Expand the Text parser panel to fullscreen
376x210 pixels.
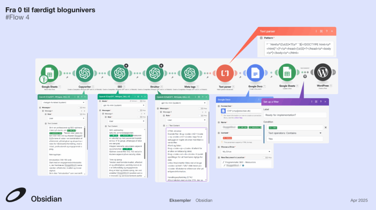tap(321, 32)
